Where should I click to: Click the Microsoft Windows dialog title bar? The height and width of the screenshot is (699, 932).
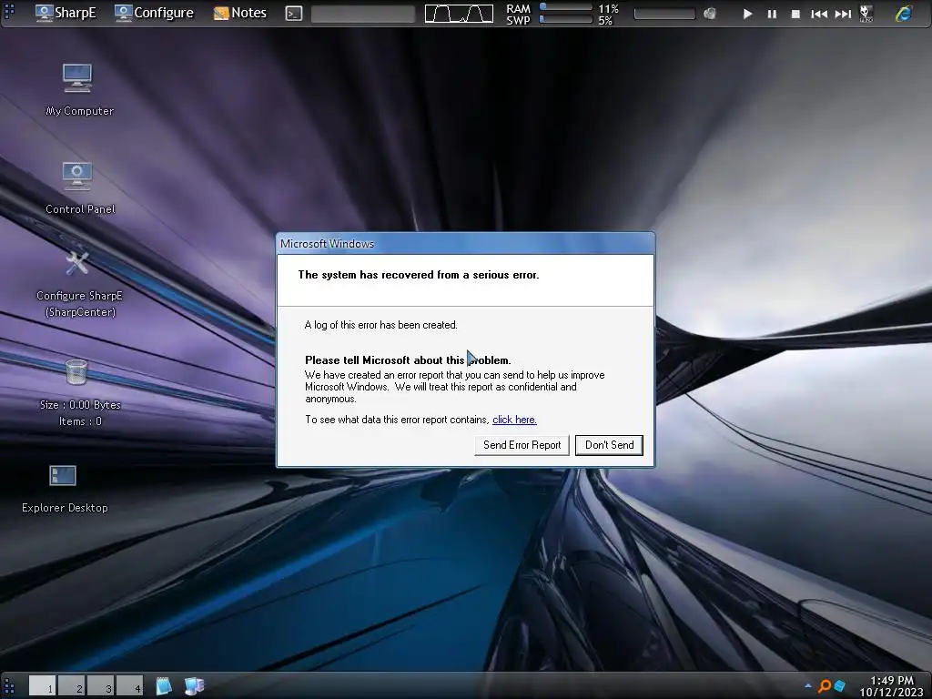point(465,244)
